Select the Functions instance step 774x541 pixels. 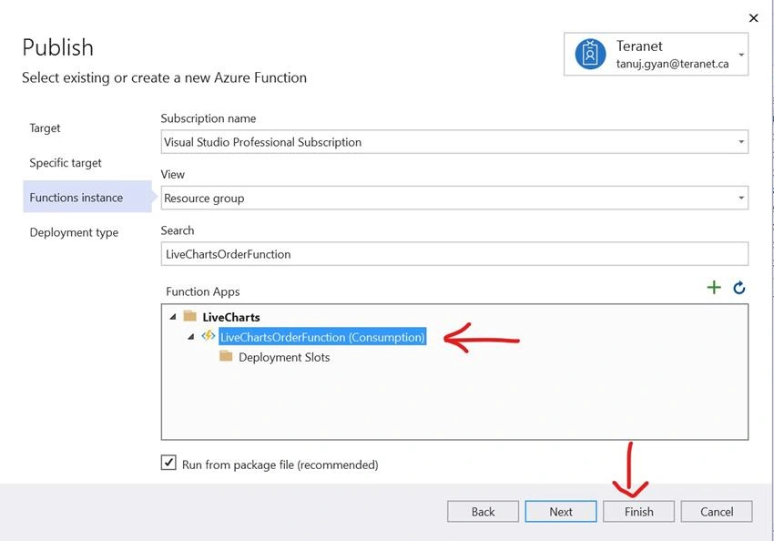point(87,197)
